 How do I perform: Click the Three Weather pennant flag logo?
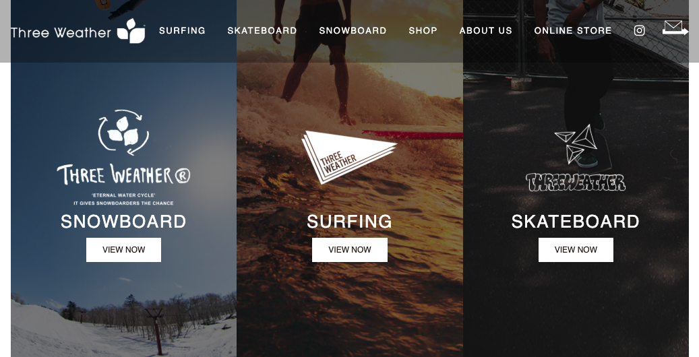348,156
